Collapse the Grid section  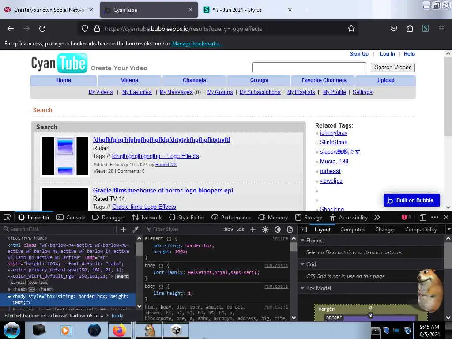[302, 264]
